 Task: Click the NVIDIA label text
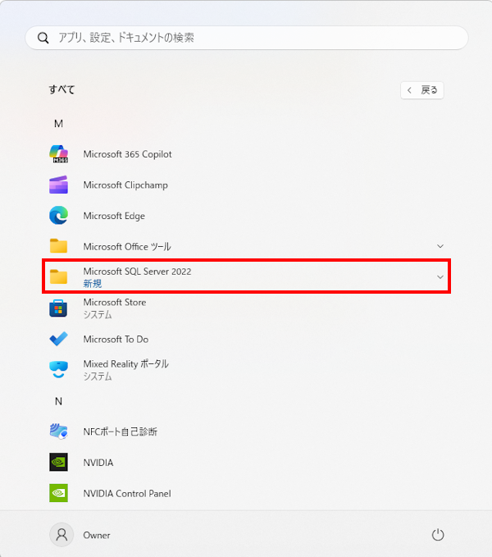(98, 463)
